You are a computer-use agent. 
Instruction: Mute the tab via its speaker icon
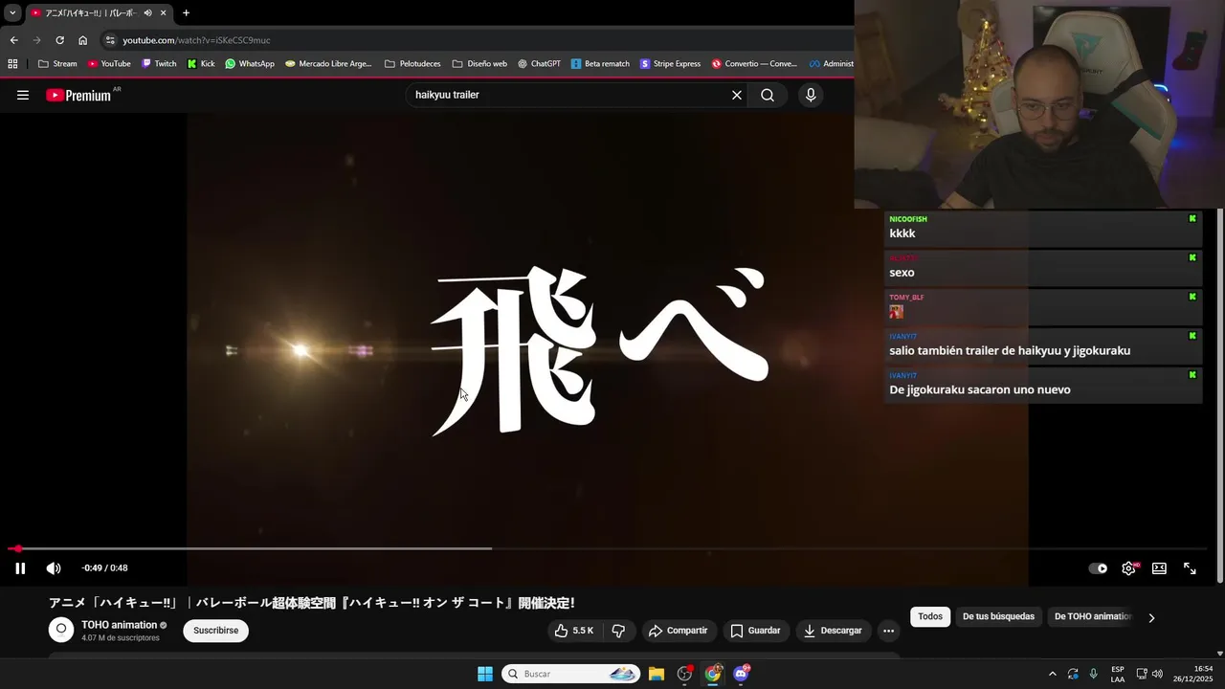(x=147, y=12)
